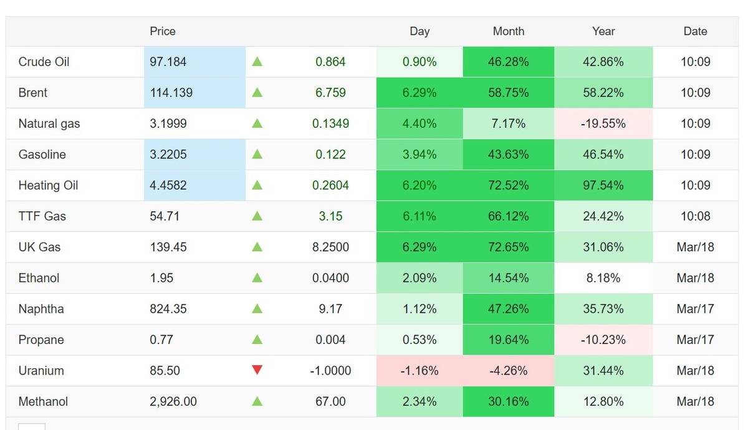Screen dimensions: 748x430
Task: Click the green arrow next to Methanol
Action: tap(257, 401)
